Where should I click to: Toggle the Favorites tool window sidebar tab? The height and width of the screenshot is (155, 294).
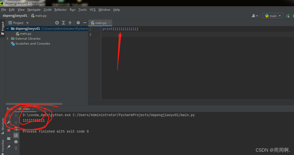pos(2,147)
